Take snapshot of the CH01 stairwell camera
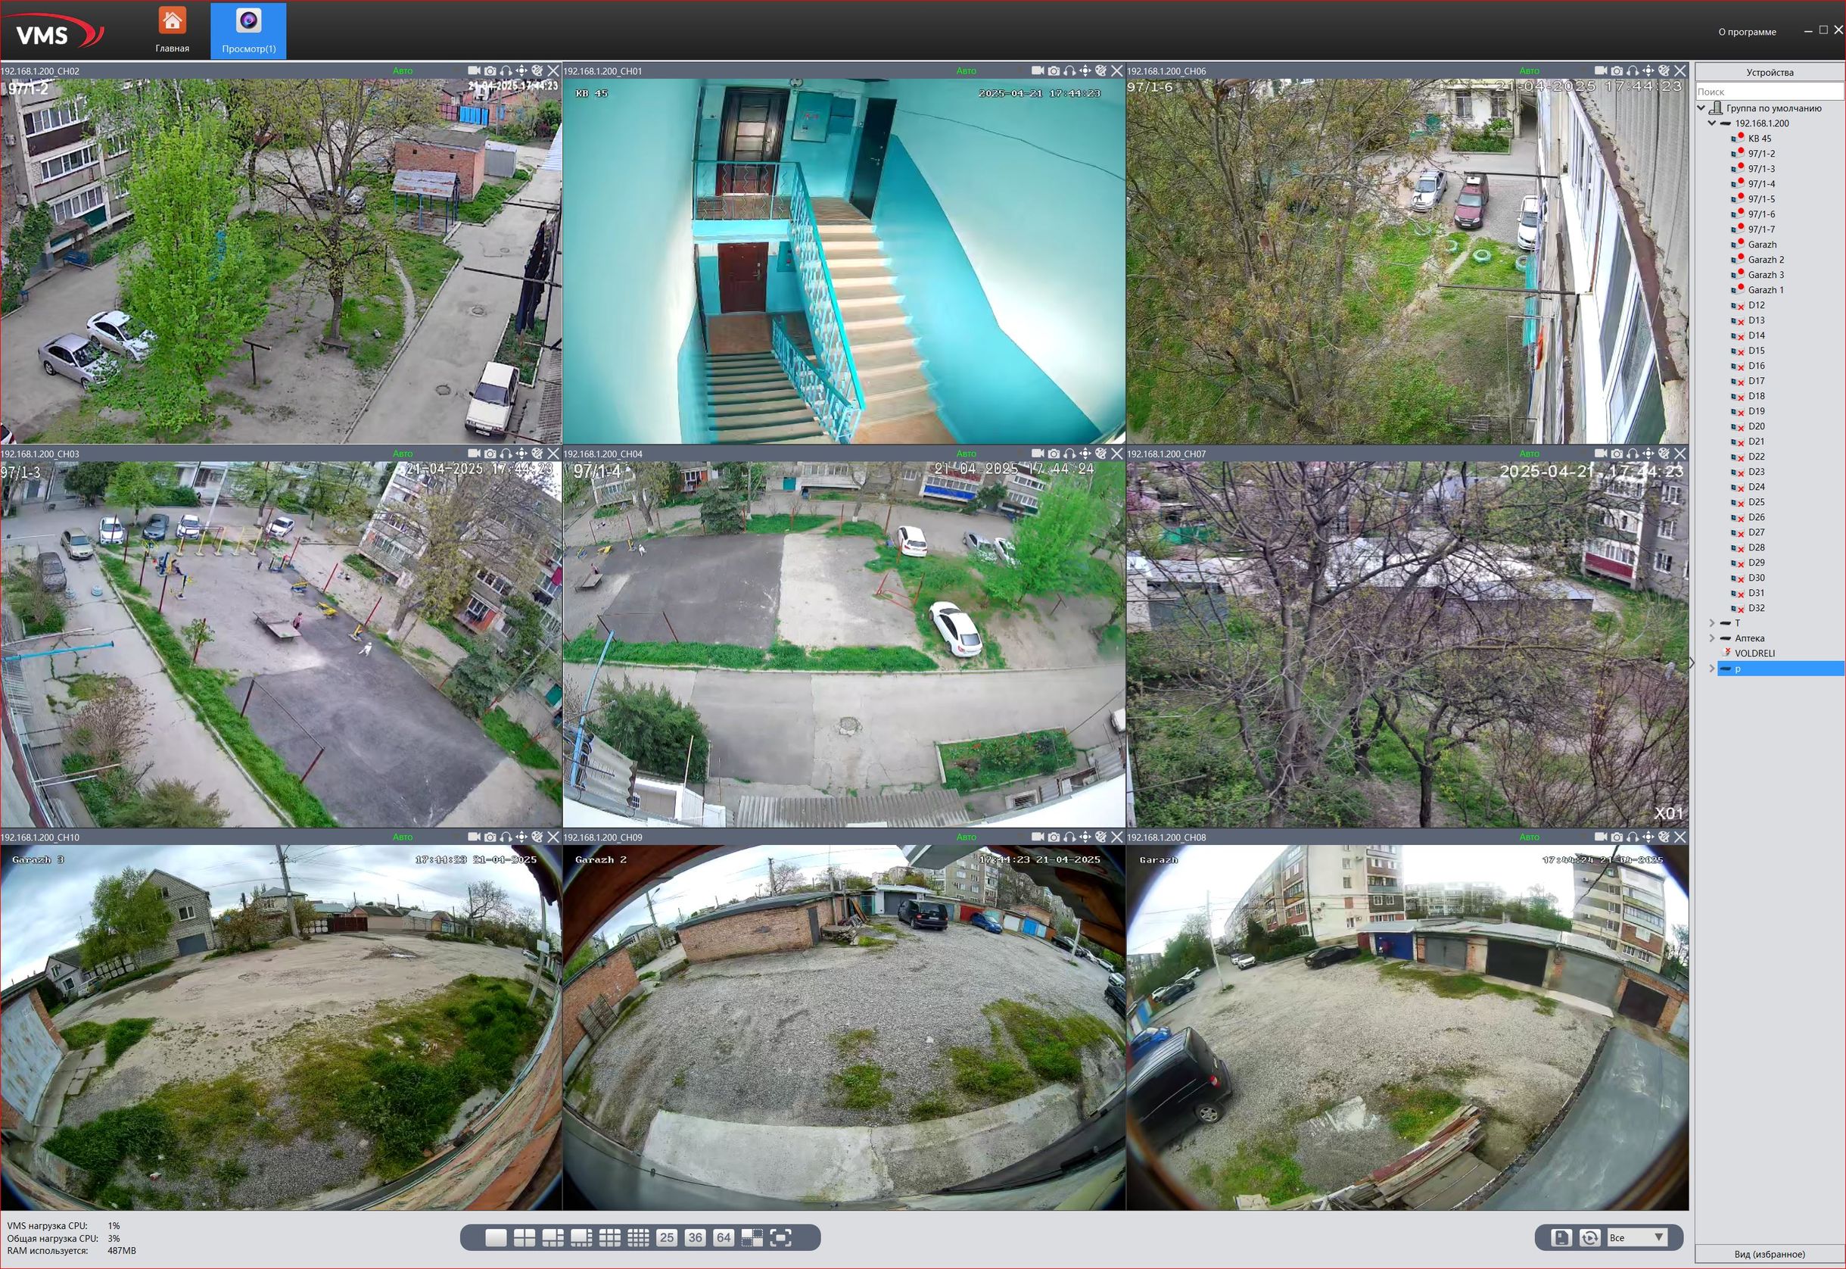The image size is (1846, 1269). [x=1053, y=70]
